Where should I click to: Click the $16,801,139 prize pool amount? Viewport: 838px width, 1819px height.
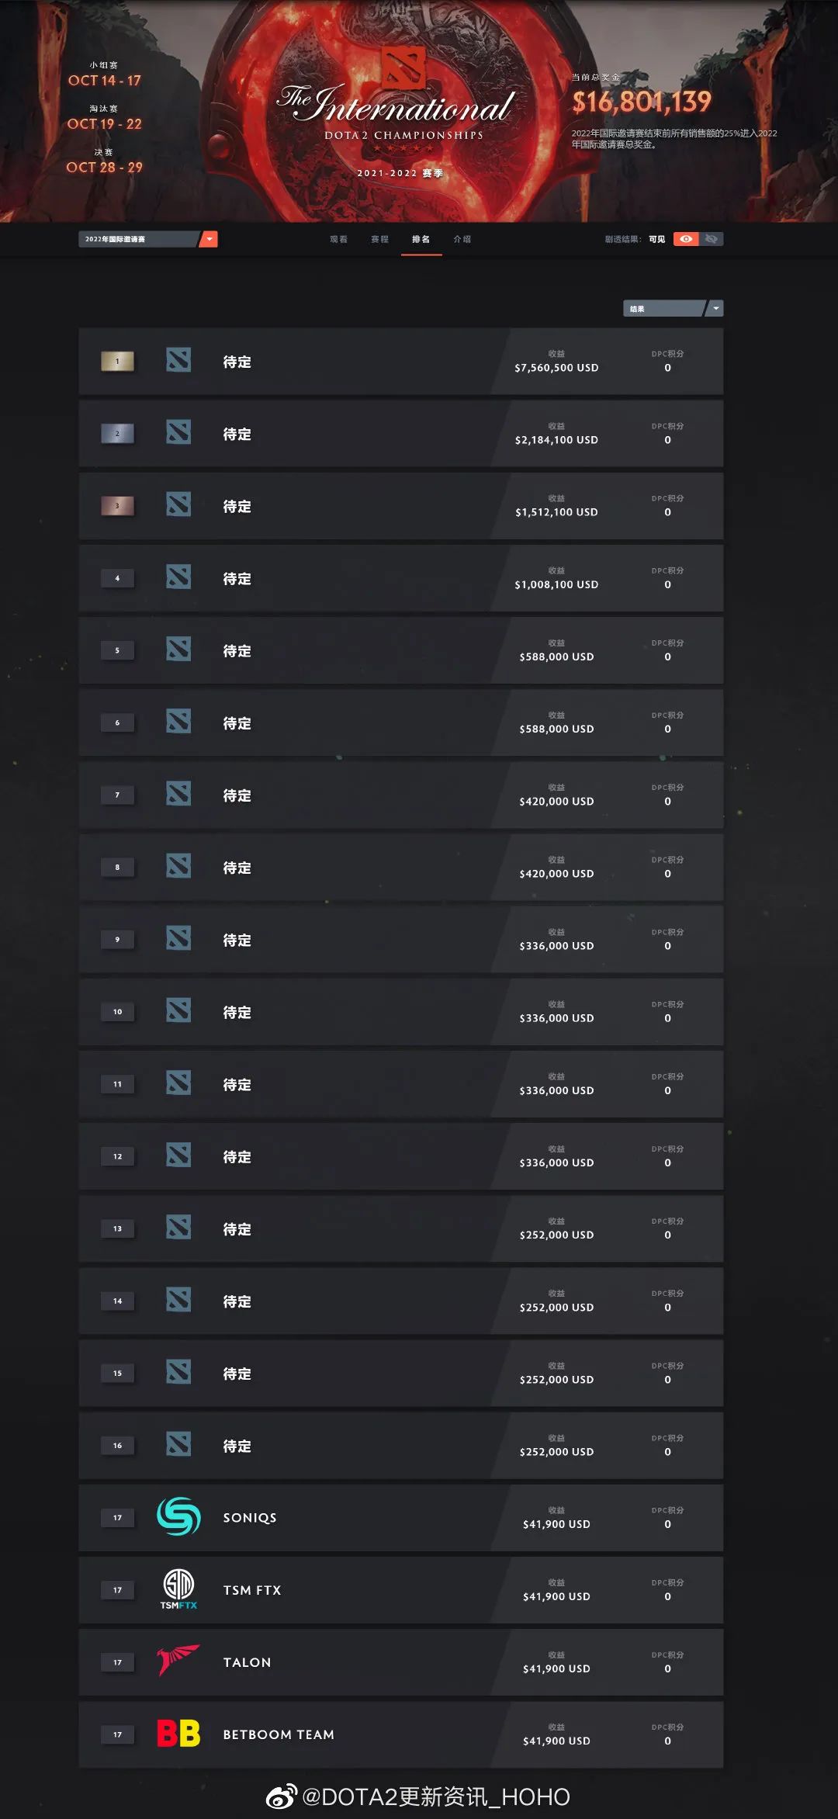click(x=641, y=102)
